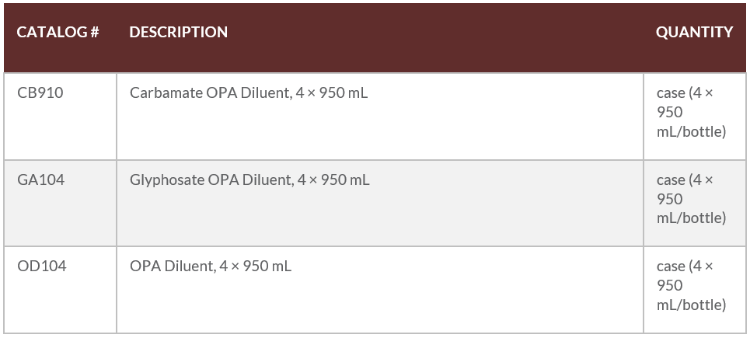Click the OD104 row's OPA Diluent description
750x338 pixels.
[211, 267]
